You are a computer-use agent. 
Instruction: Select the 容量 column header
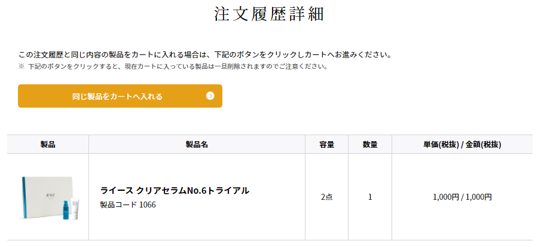[x=327, y=145]
